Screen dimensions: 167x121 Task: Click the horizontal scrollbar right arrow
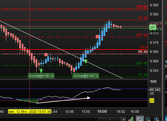(x=124, y=119)
